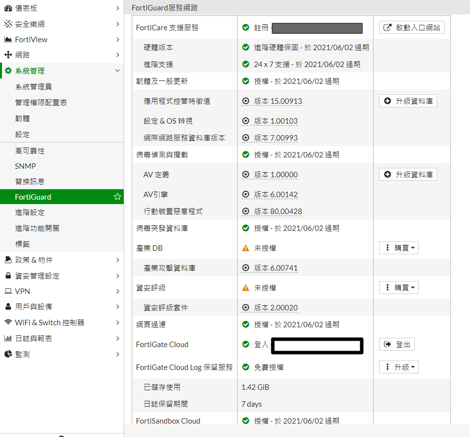Click version text 版本 2.00020
Viewport: 470px width, 437px height.
pos(276,307)
